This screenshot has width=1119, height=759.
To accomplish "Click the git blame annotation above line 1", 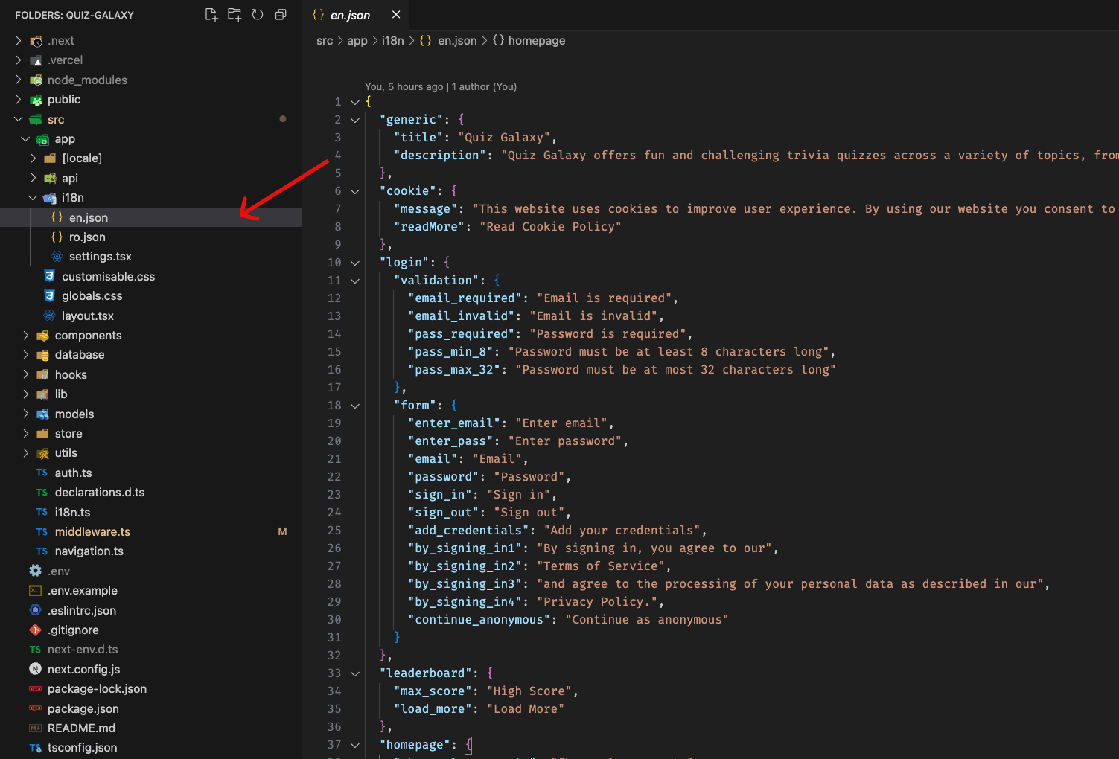I will (x=441, y=87).
